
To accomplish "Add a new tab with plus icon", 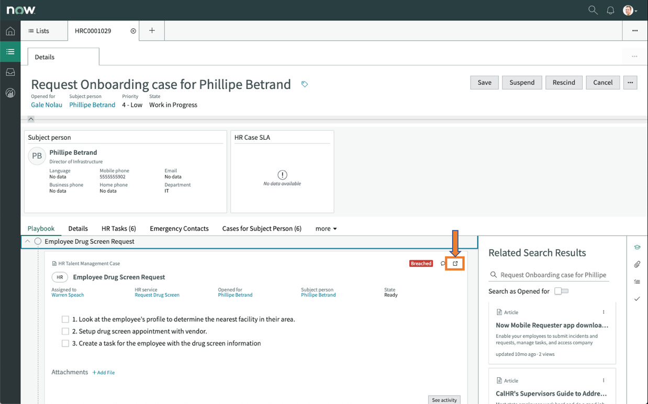I will point(152,30).
